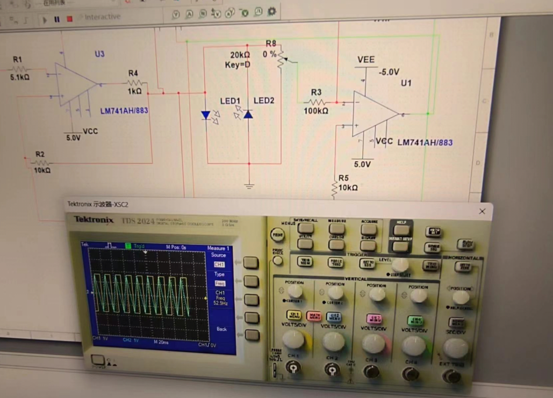Click the PROBE CHECK button
The width and height of the screenshot is (553, 398).
tap(278, 260)
